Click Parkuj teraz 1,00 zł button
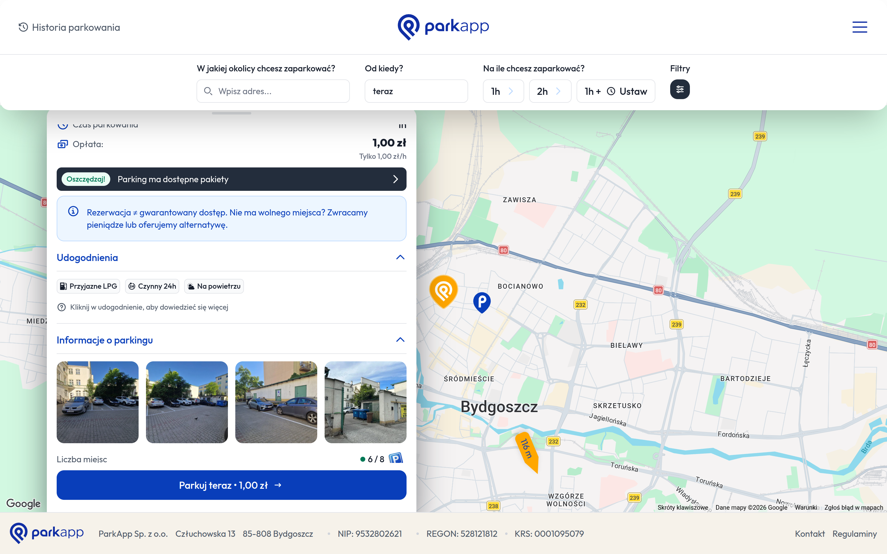Viewport: 887px width, 554px height. click(231, 485)
